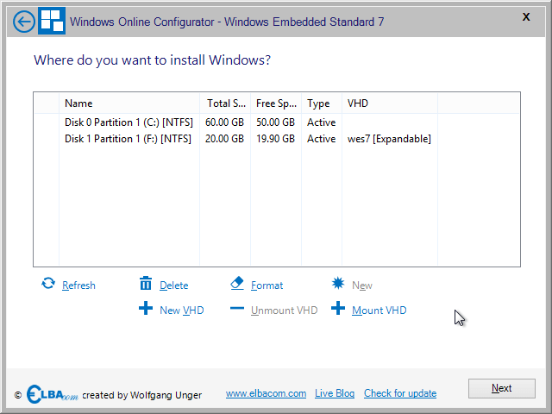
Task: Sort by the Total Size column header
Action: point(225,103)
